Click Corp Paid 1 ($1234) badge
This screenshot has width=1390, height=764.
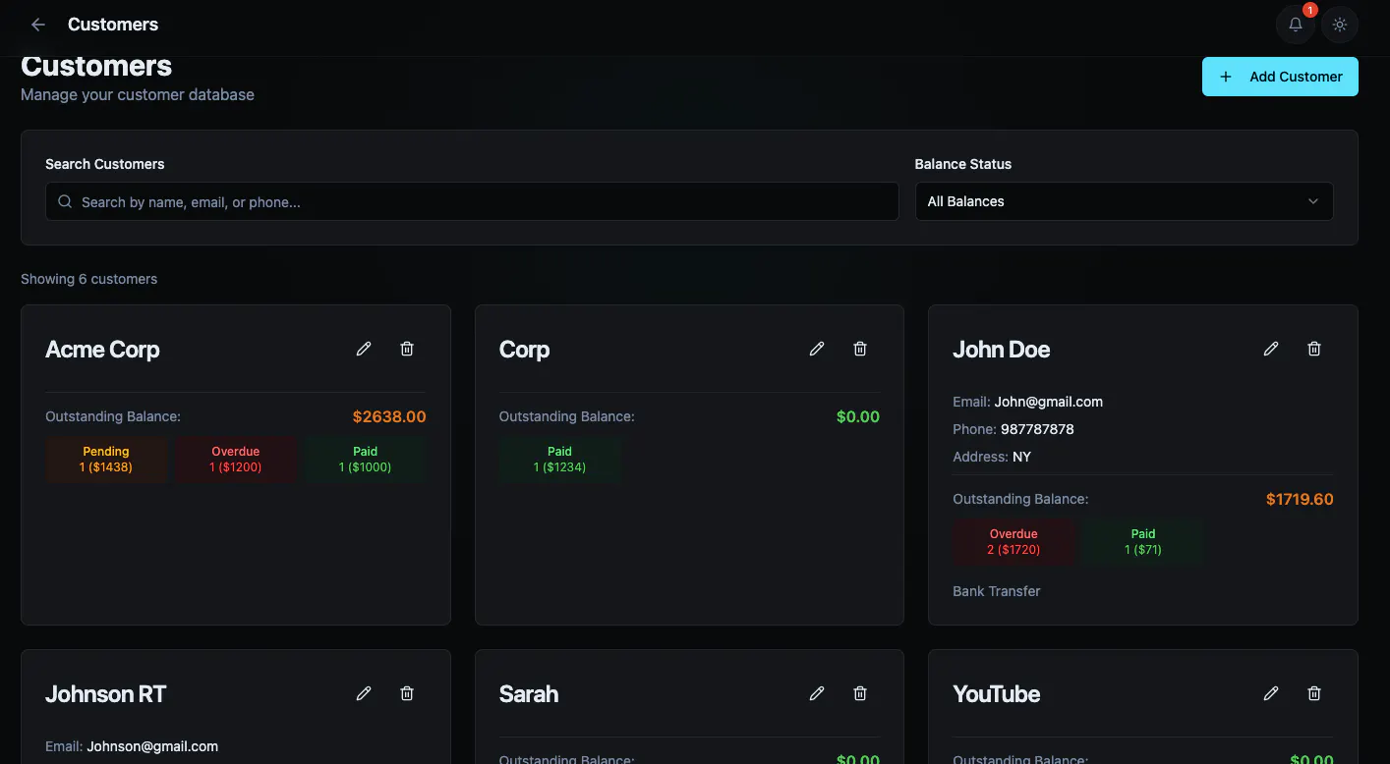click(x=559, y=460)
